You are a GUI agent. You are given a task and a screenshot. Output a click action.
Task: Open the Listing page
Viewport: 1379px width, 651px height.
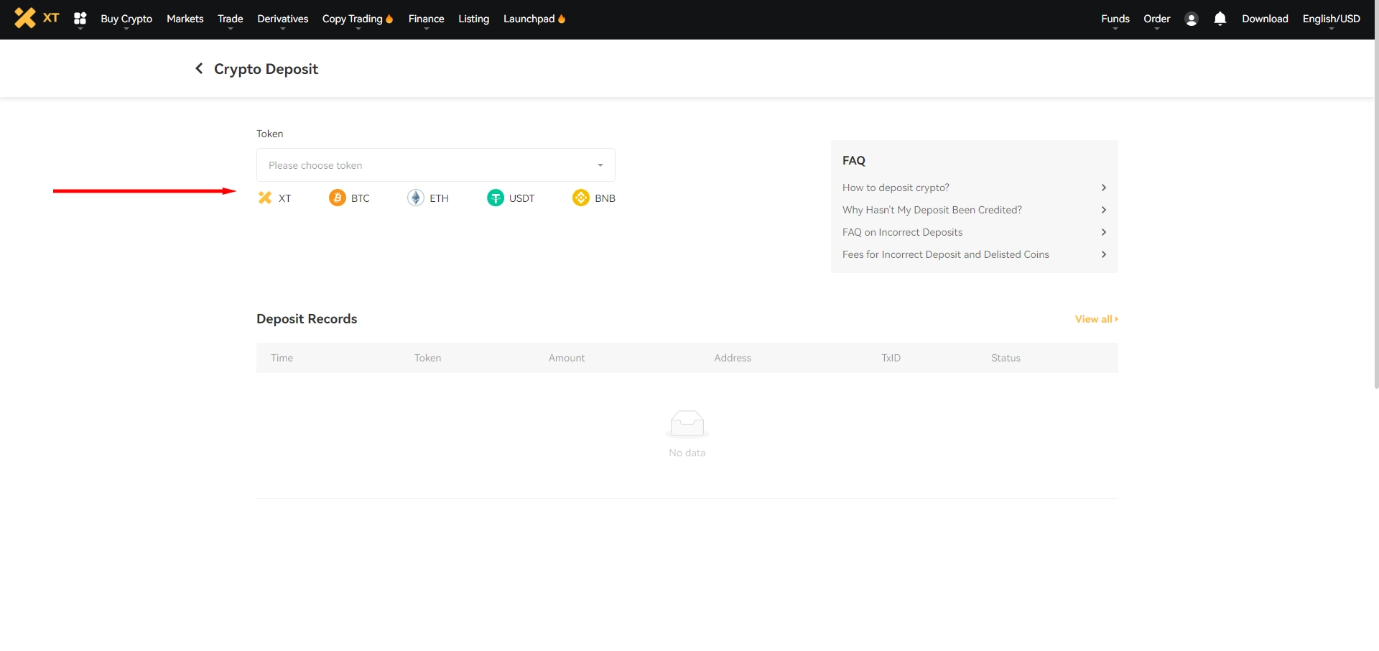pos(474,19)
